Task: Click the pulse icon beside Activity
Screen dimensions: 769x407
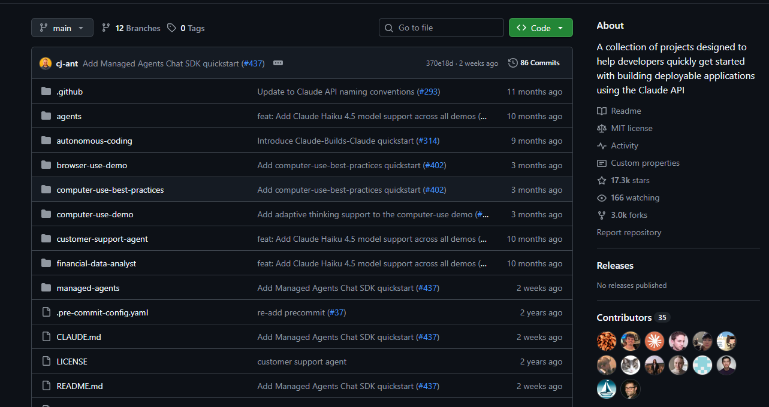Action: tap(602, 145)
